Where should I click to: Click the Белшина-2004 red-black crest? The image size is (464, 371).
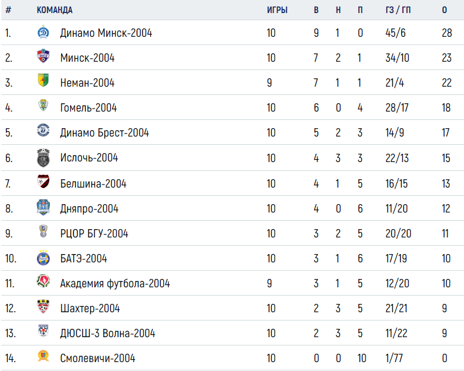43,181
